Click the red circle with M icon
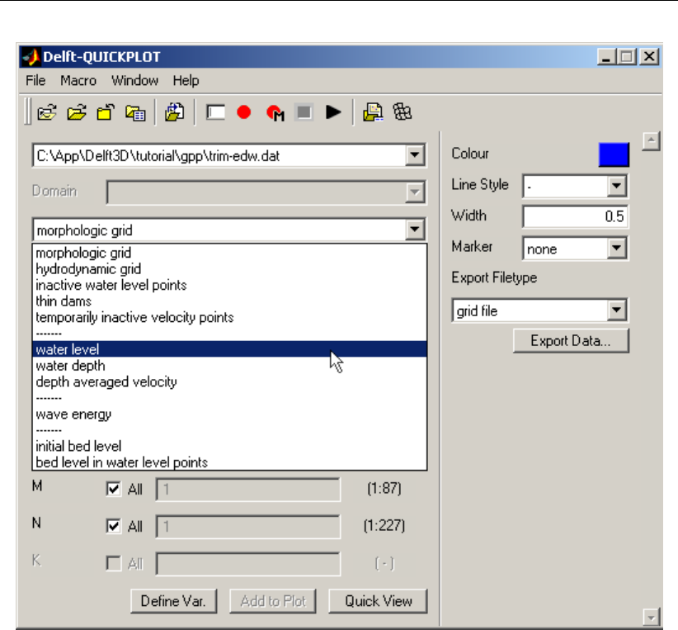The width and height of the screenshot is (678, 630). tap(275, 113)
